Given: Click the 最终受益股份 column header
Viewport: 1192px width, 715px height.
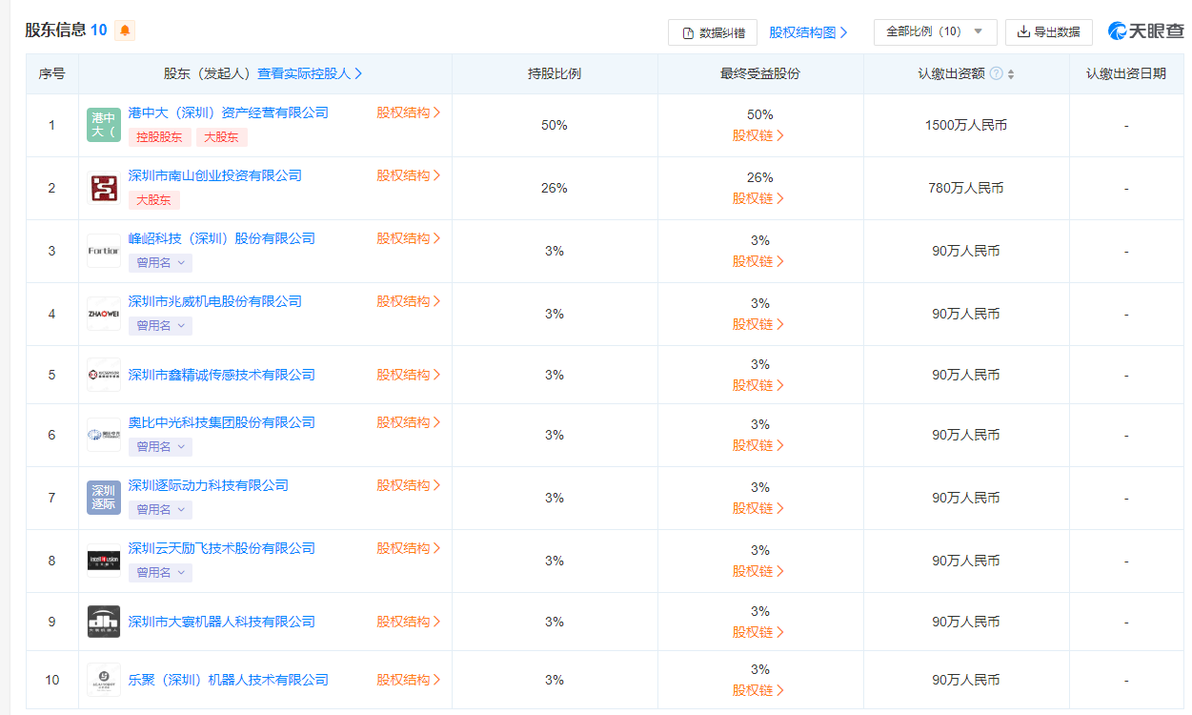Looking at the screenshot, I should 760,73.
